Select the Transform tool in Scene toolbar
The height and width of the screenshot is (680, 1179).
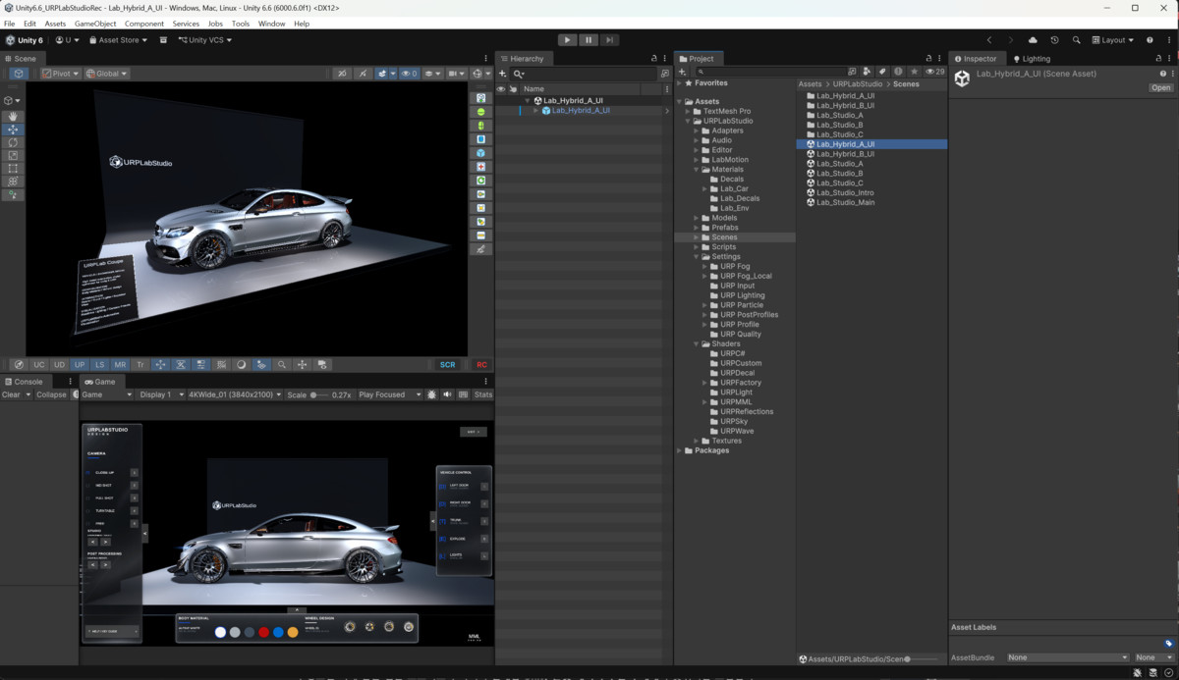[13, 182]
